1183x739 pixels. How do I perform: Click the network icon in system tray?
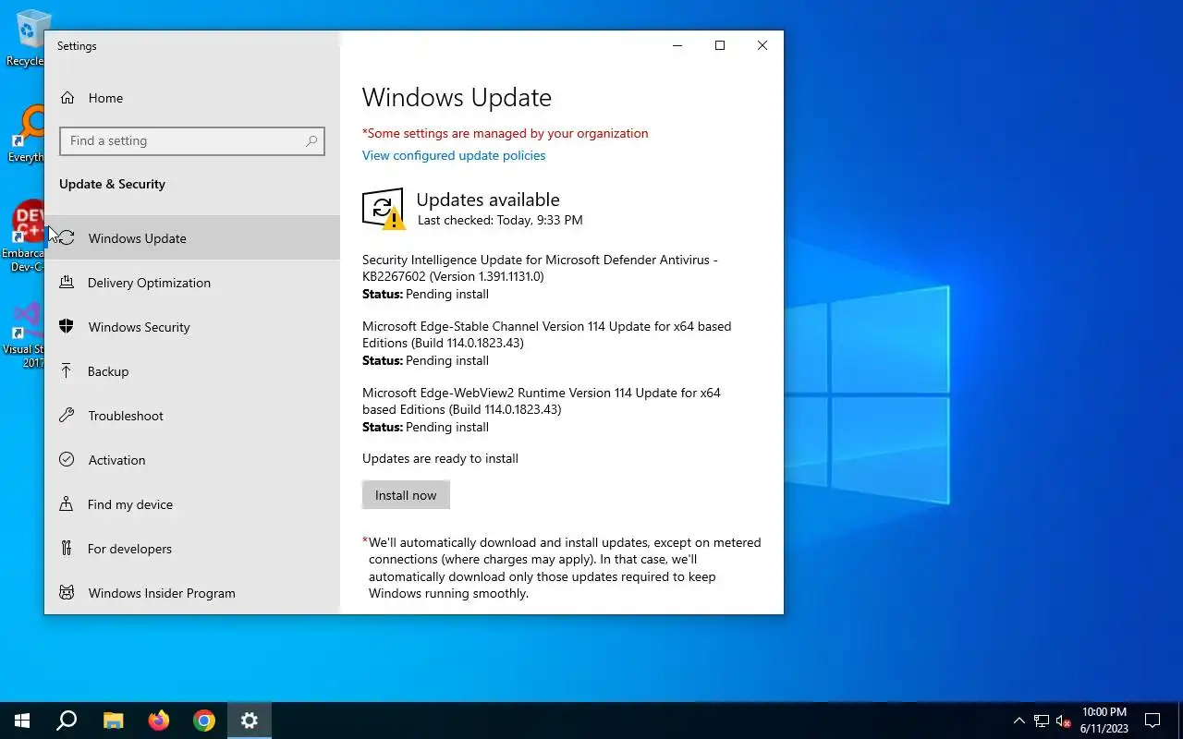pos(1042,721)
